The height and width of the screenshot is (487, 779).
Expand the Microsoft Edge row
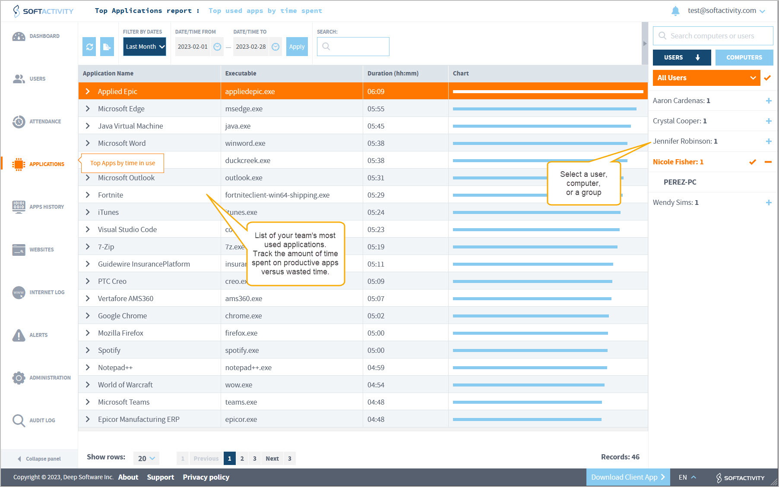[x=88, y=109]
